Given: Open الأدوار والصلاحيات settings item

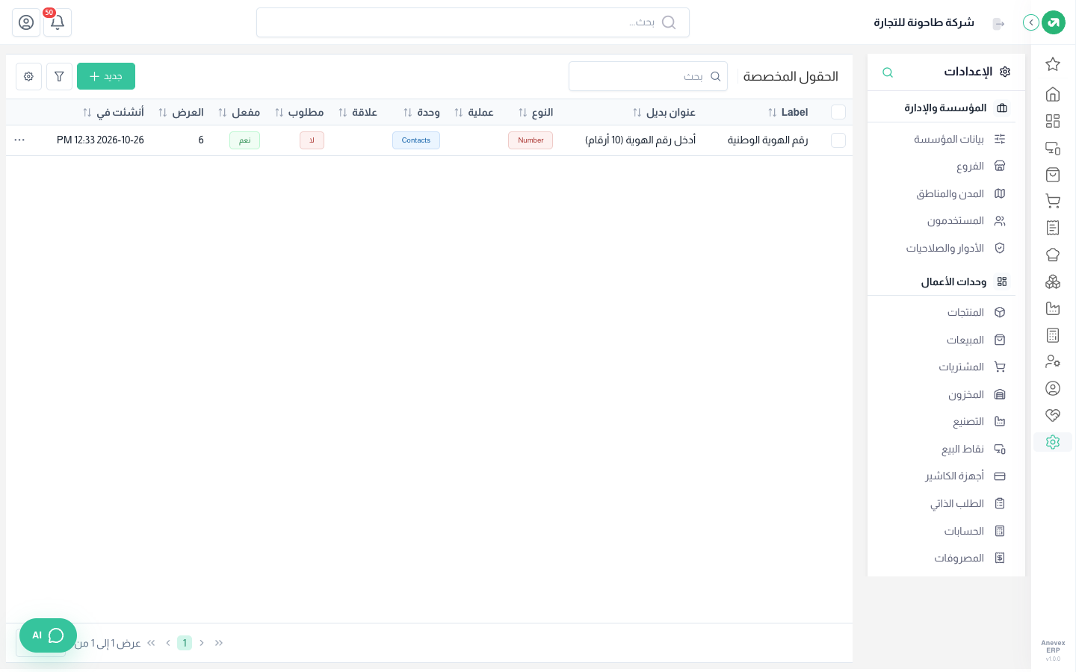Looking at the screenshot, I should tap(946, 248).
